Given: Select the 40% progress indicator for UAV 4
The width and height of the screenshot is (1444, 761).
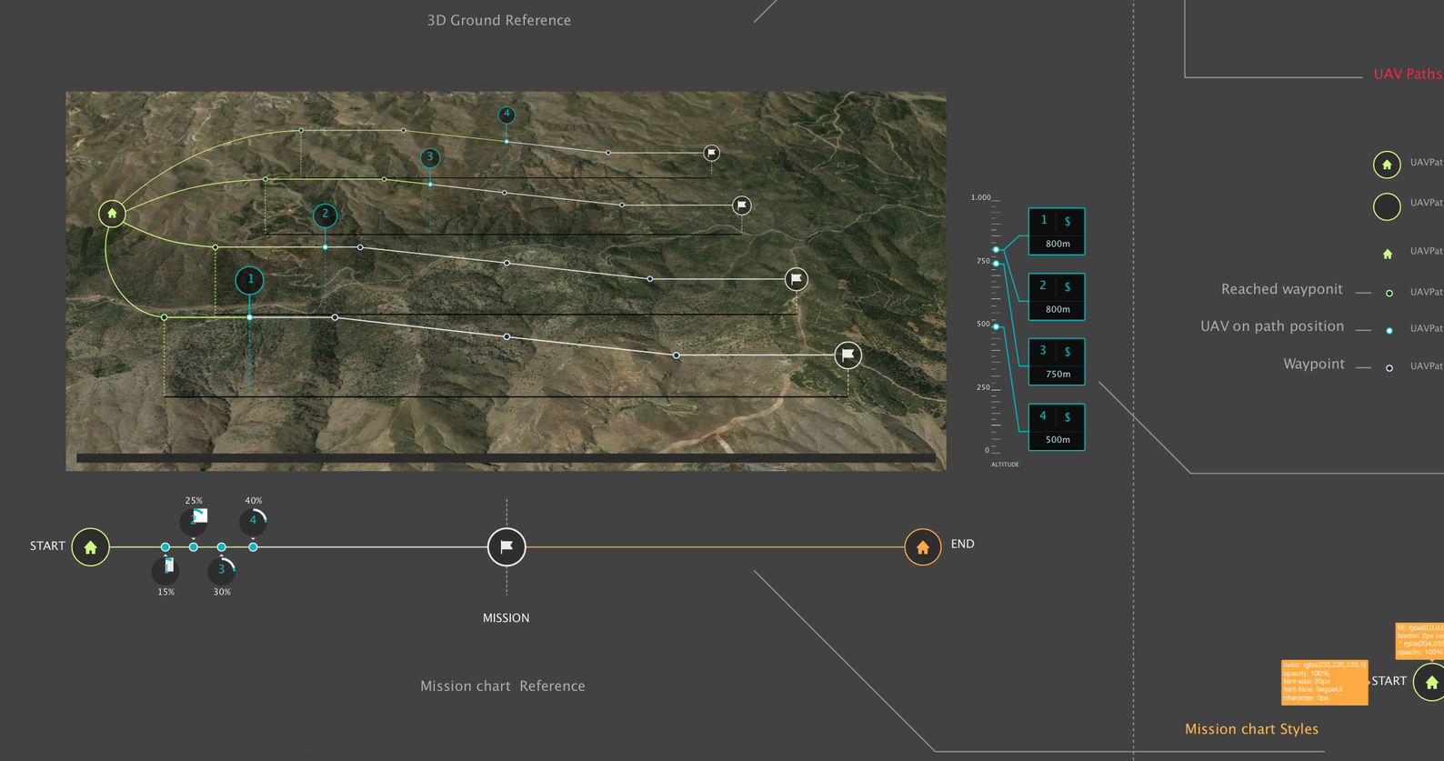Looking at the screenshot, I should click(x=253, y=521).
